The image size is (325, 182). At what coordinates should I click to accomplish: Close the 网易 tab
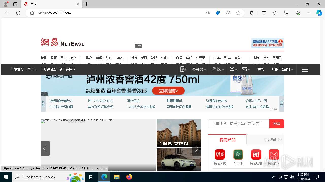point(78,4)
